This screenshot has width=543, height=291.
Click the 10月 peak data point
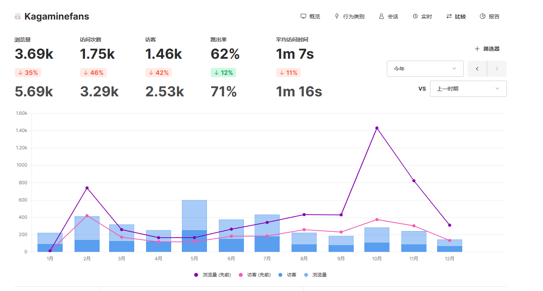point(377,128)
